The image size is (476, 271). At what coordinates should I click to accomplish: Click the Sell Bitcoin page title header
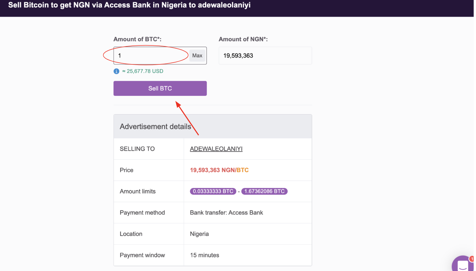129,5
